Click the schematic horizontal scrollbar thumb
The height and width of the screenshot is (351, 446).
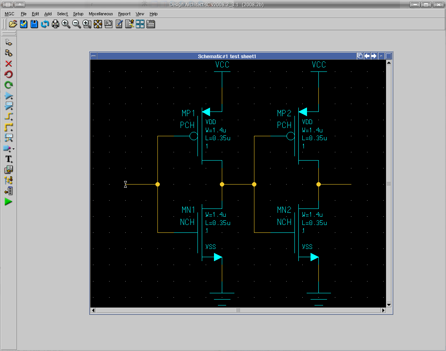(x=238, y=310)
